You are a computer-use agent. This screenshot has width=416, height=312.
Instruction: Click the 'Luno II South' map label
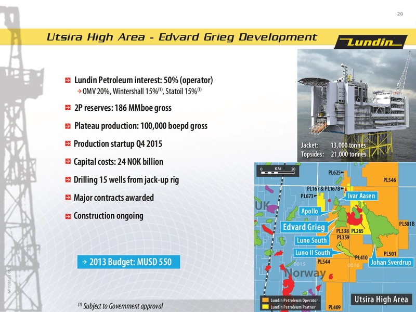click(313, 253)
